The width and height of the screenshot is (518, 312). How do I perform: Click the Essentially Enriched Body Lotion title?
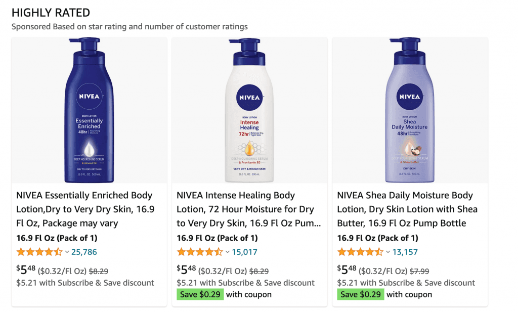tap(85, 209)
